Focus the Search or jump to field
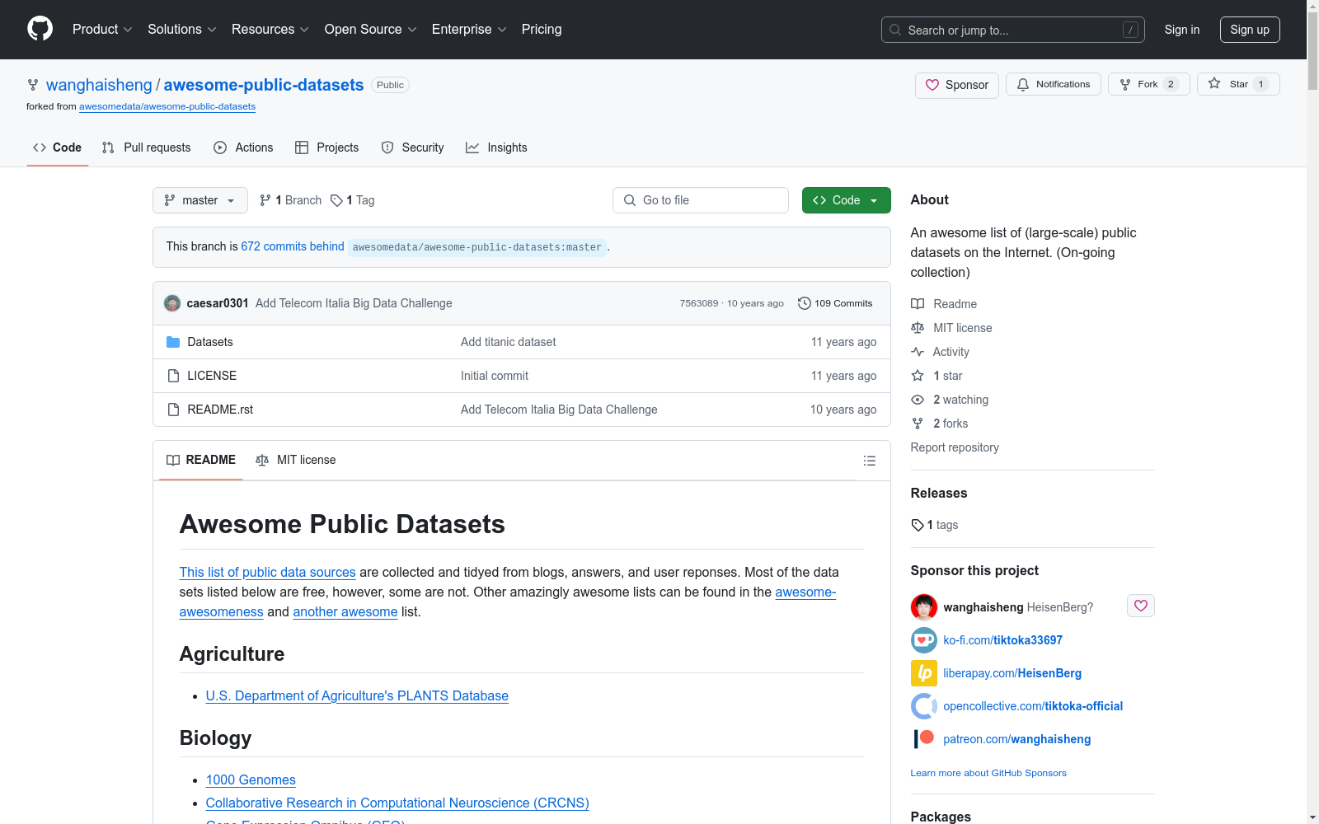The image size is (1319, 824). (x=1013, y=30)
